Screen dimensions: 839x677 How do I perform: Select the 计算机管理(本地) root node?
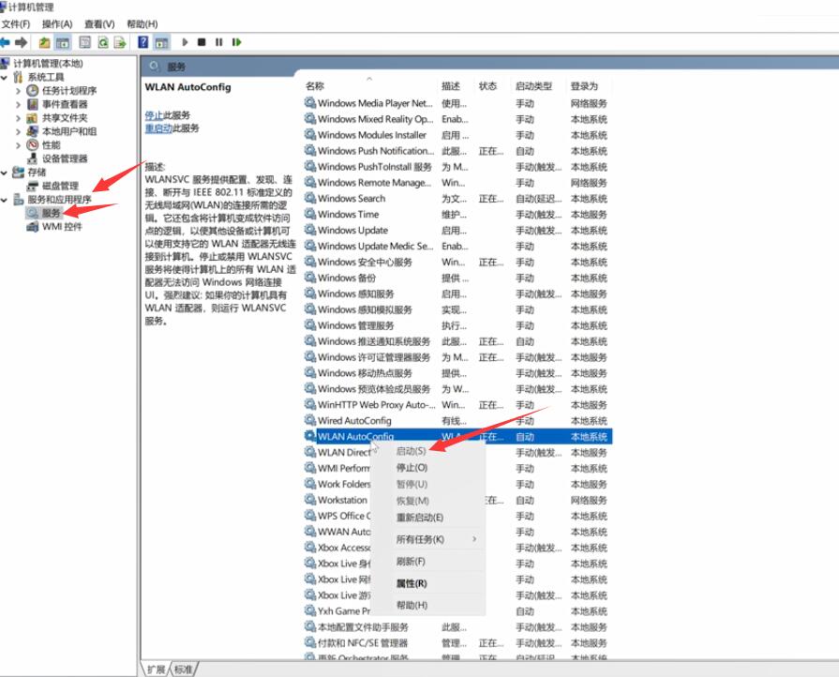click(x=48, y=63)
